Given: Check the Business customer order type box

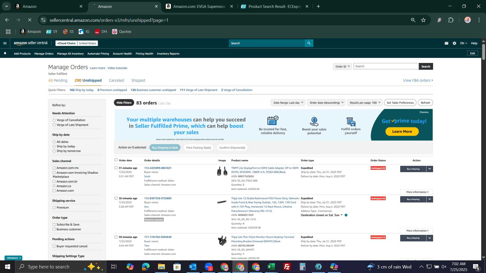Looking at the screenshot, I should pyautogui.click(x=54, y=229).
